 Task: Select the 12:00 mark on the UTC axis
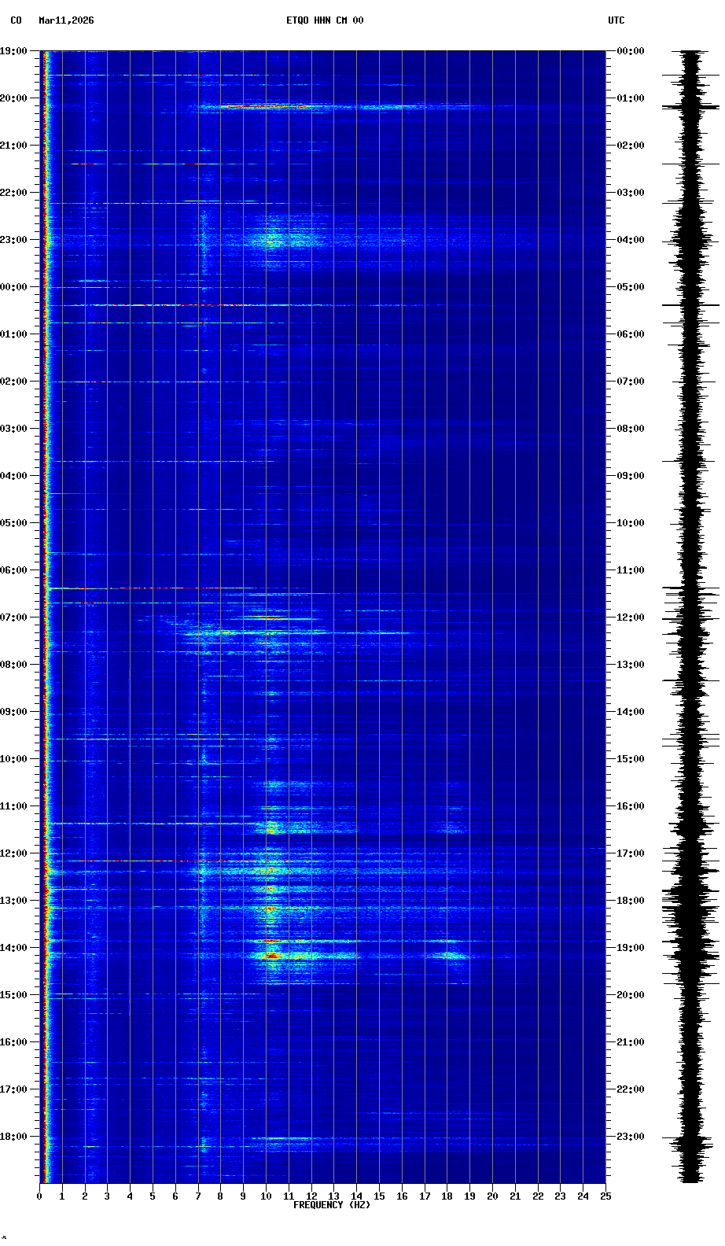(x=630, y=617)
